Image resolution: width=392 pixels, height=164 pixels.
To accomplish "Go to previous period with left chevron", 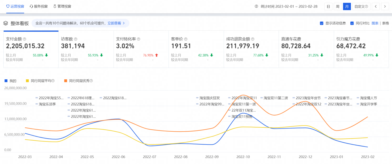I will (x=376, y=6).
